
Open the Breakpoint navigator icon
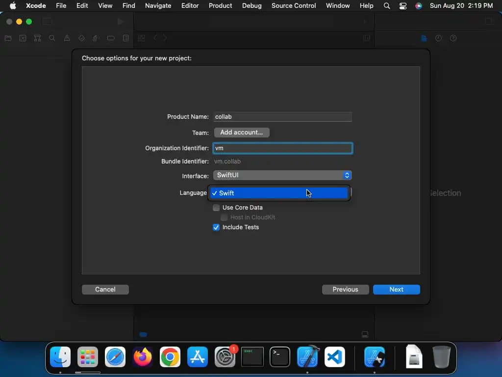[111, 38]
